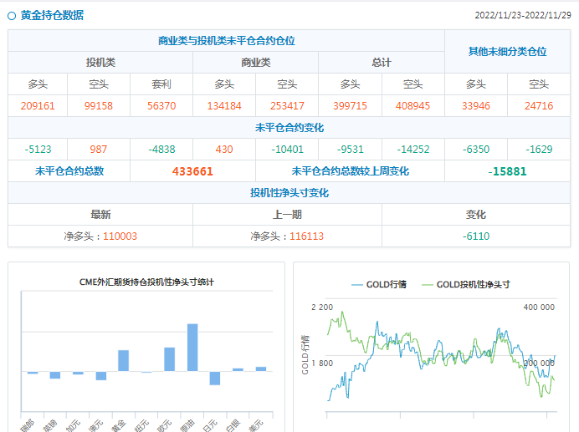Click the 商业类 column group header
579x432 pixels.
(255, 63)
